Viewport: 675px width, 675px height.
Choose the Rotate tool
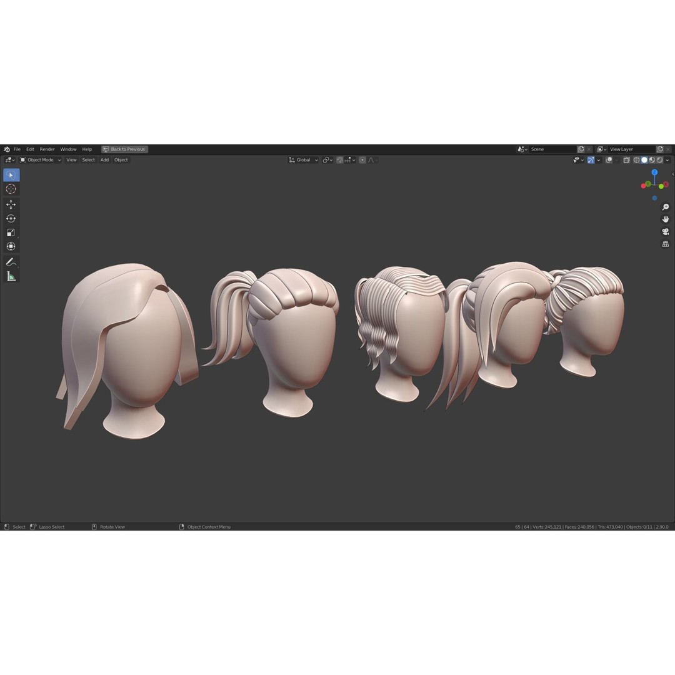click(x=11, y=219)
